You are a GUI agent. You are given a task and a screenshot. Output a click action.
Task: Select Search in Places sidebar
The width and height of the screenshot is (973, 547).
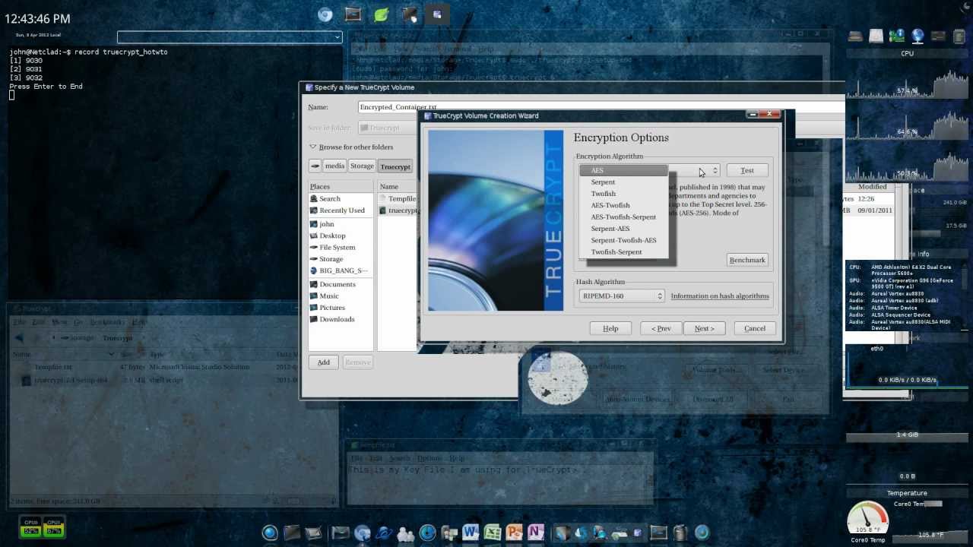coord(341,199)
